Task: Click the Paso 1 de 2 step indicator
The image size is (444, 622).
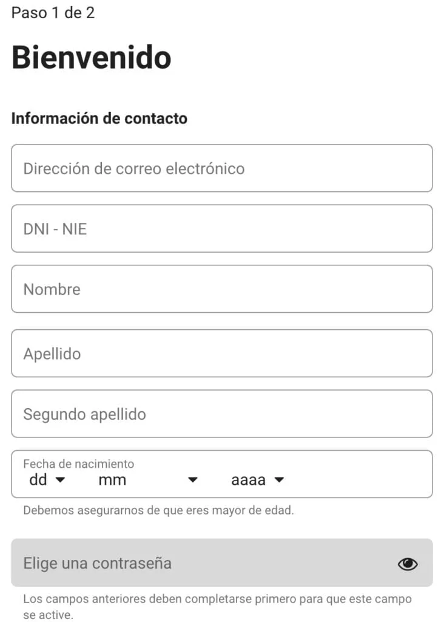Action: tap(53, 13)
